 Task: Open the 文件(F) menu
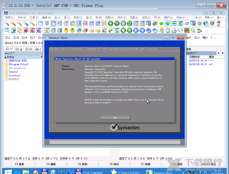22,18
